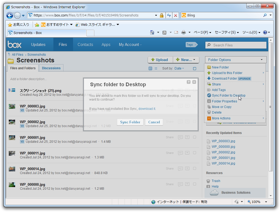Click the Sync Folder button in the dialog
The image size is (280, 212).
pyautogui.click(x=130, y=122)
